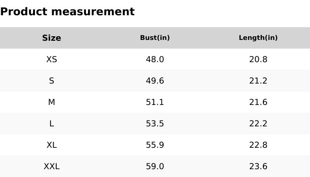
Task: Click the 23.6 length value
Action: (x=258, y=166)
